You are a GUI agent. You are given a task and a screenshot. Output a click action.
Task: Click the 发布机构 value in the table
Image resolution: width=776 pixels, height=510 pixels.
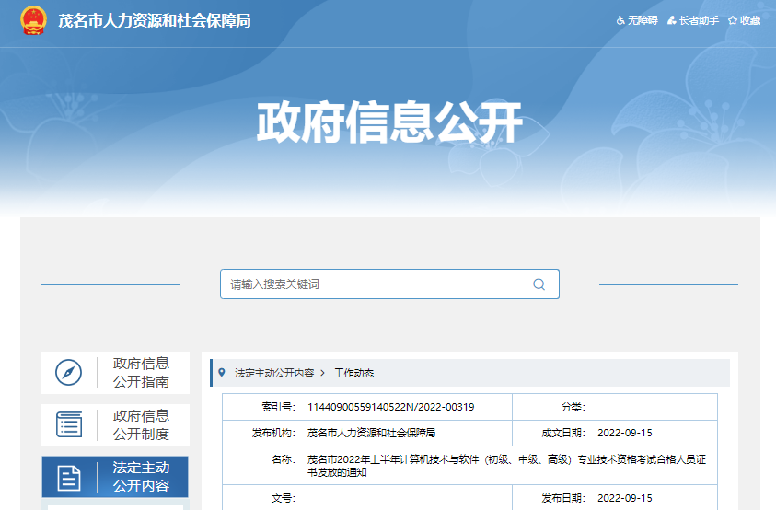pos(371,433)
